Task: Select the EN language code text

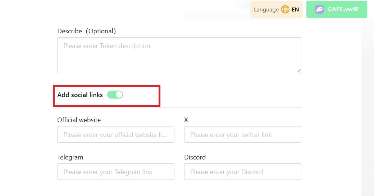Action: tap(295, 10)
